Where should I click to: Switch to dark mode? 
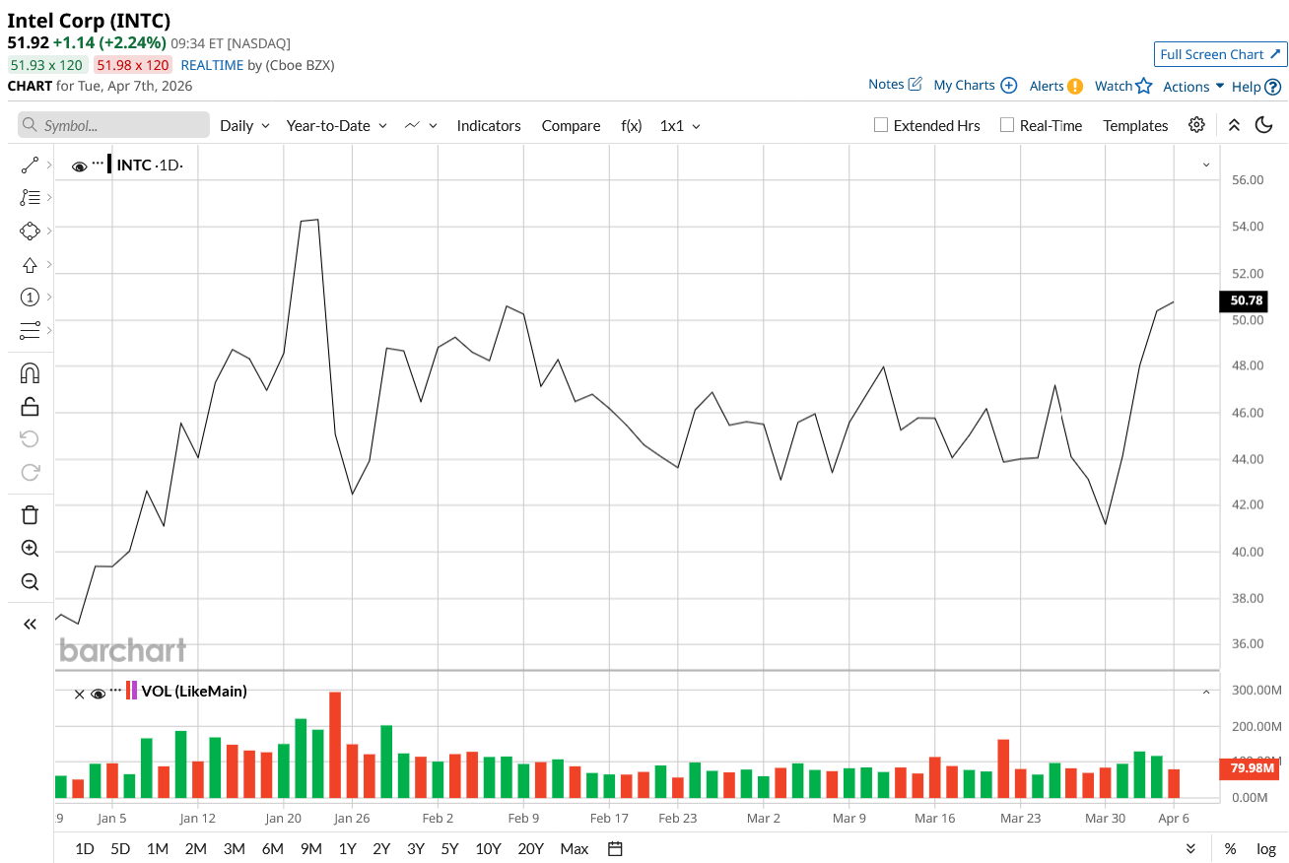(x=1263, y=125)
